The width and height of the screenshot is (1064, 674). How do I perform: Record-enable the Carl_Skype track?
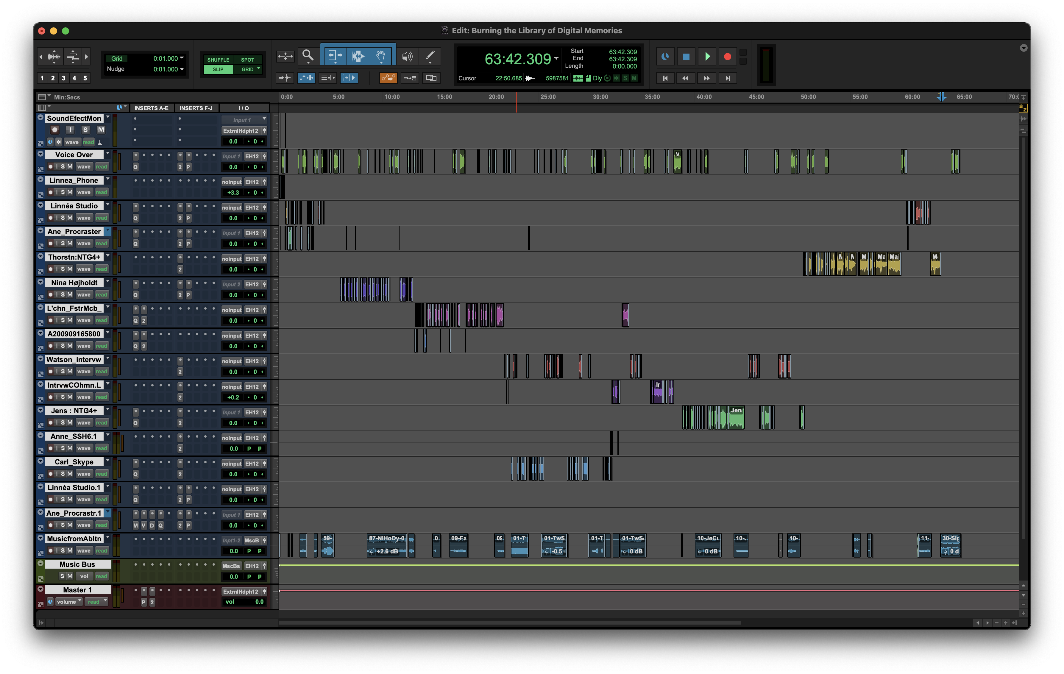(x=50, y=474)
